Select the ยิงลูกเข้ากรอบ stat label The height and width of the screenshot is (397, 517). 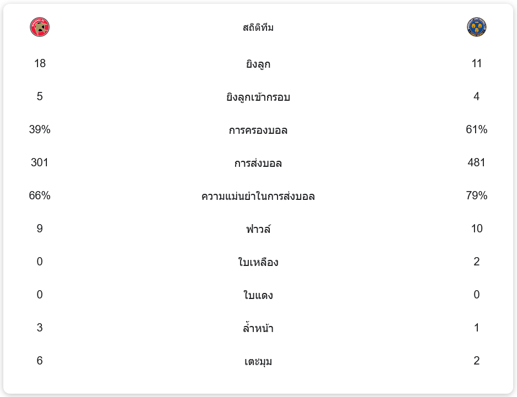pos(258,97)
